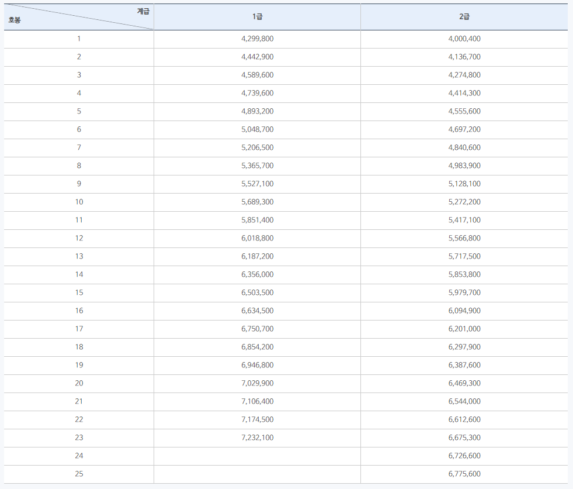Click the 6,387,600 cell

click(x=464, y=365)
